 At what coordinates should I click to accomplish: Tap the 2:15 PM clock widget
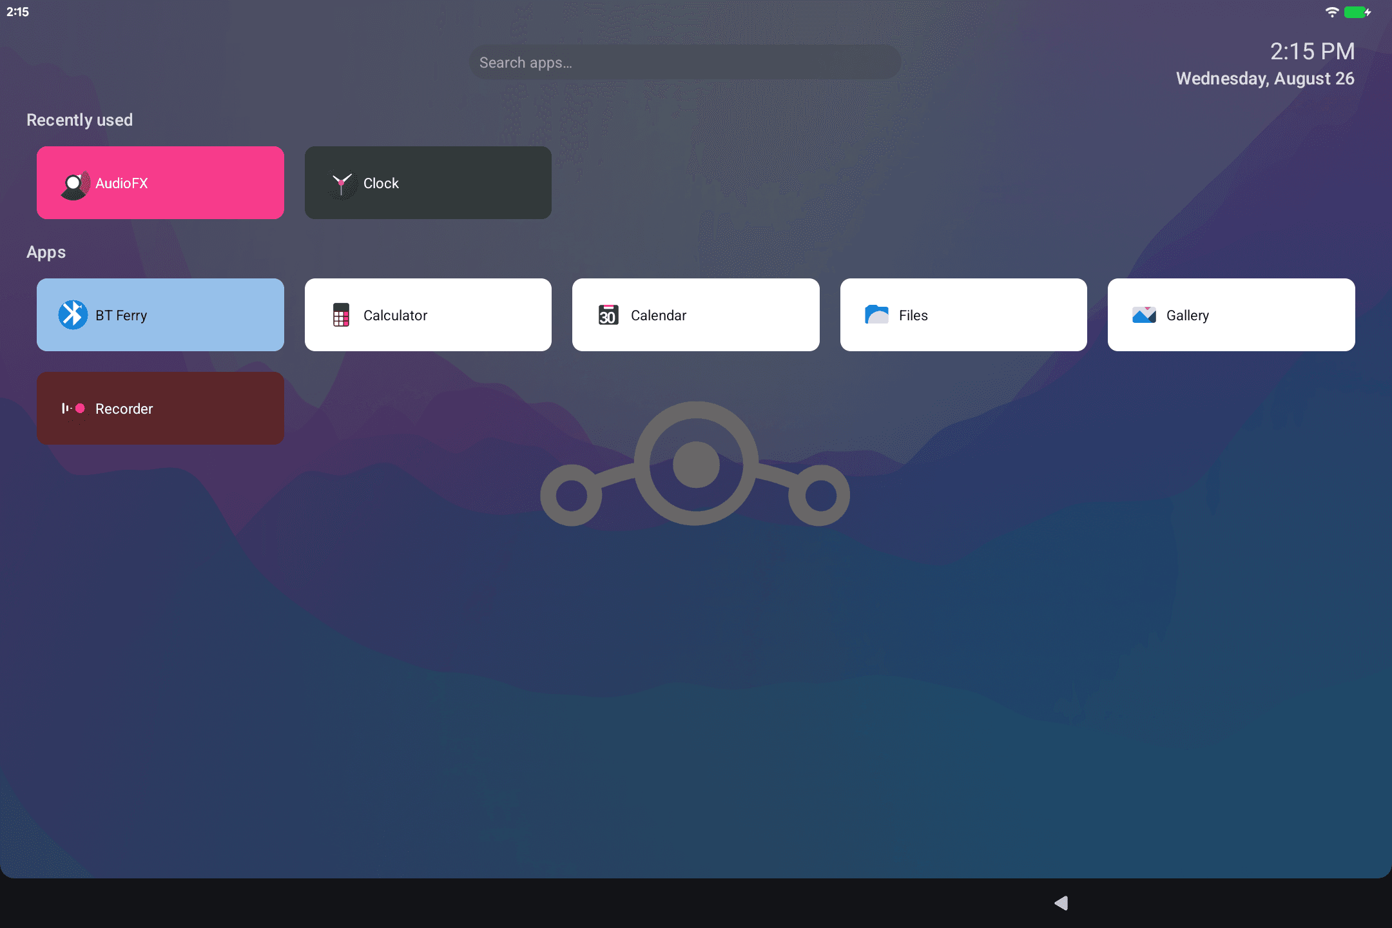point(1312,52)
